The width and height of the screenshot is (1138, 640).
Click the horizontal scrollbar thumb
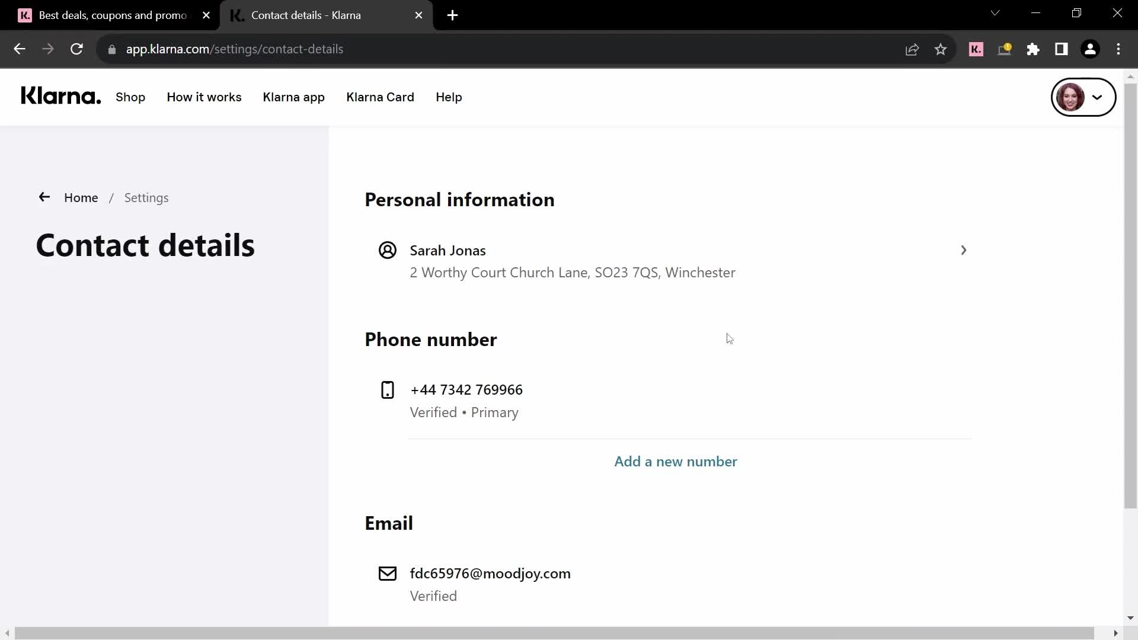pyautogui.click(x=554, y=633)
